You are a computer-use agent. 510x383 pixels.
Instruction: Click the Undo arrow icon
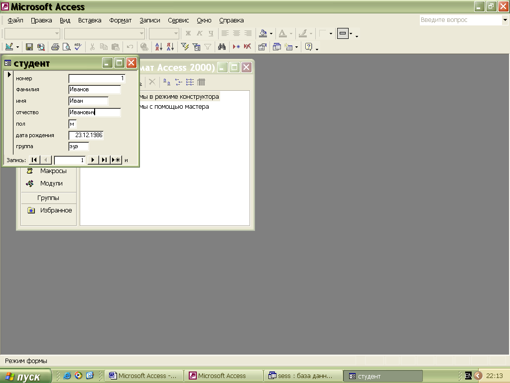click(x=130, y=47)
